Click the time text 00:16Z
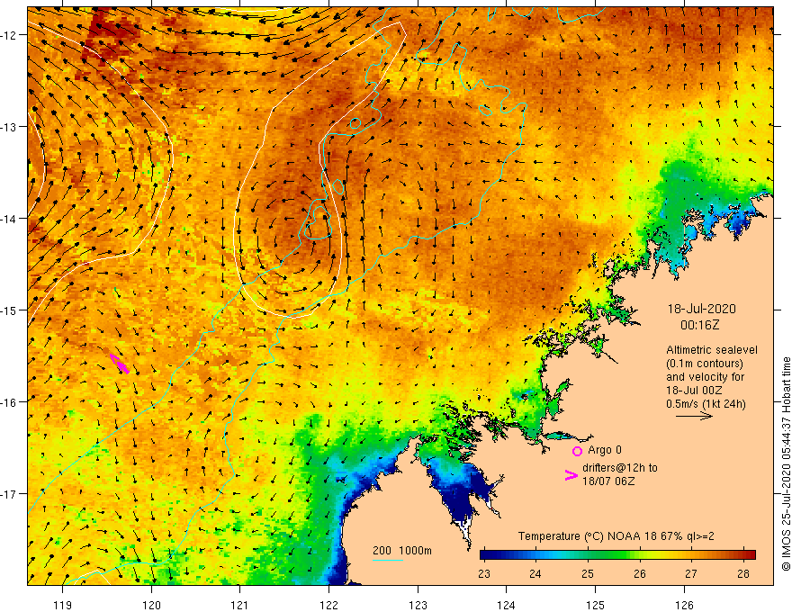The width and height of the screenshot is (792, 612). pyautogui.click(x=699, y=325)
